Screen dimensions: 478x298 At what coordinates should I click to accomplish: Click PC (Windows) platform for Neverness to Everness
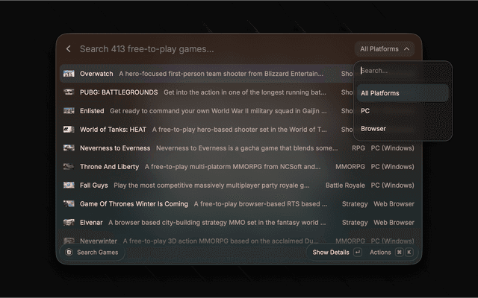pyautogui.click(x=392, y=148)
